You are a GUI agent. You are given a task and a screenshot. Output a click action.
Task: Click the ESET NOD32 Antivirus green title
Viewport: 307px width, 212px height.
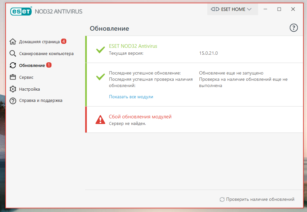tap(133, 46)
